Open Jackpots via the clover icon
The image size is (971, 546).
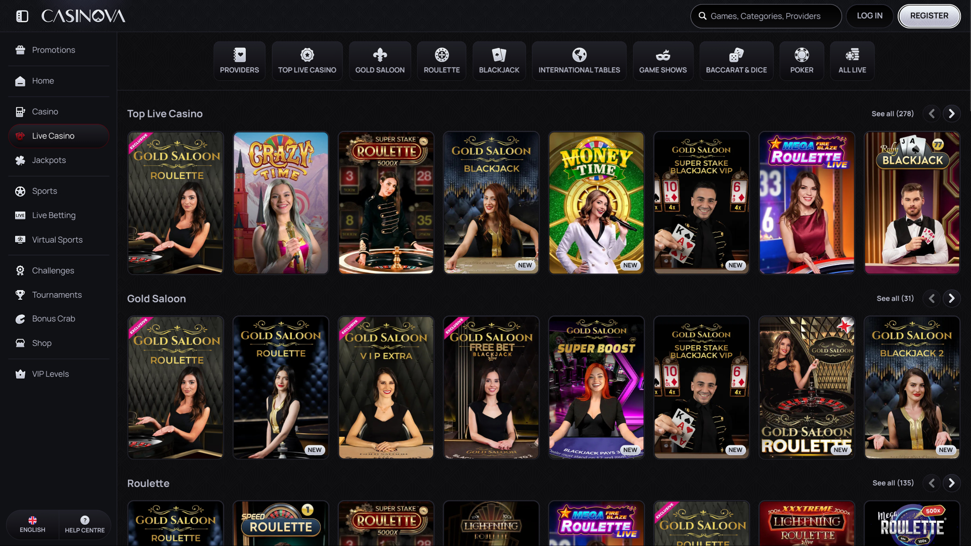click(20, 160)
